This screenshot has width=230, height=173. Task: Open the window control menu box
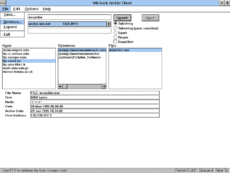(3, 3)
